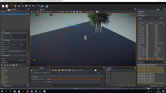Select the scale tool in scene toolbar
This screenshot has height=93, width=166.
40,12
